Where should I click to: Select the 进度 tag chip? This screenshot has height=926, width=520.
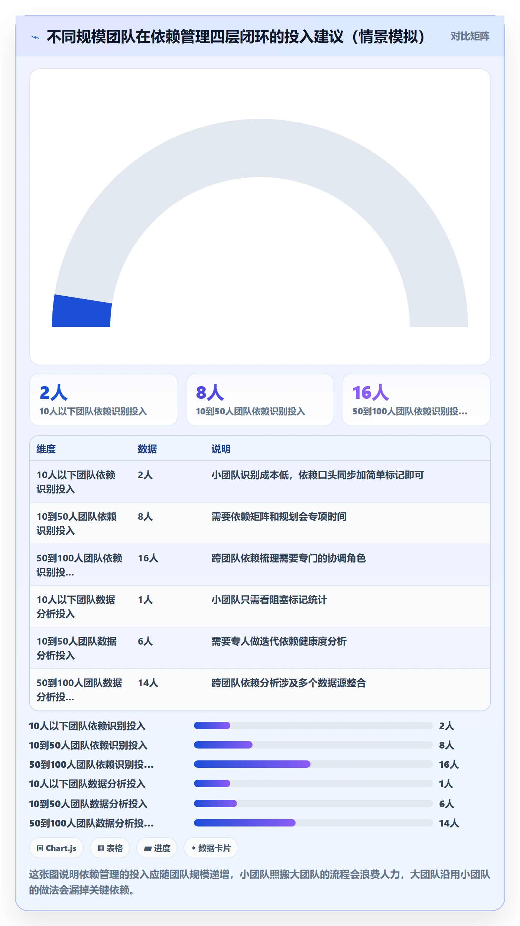pos(157,848)
